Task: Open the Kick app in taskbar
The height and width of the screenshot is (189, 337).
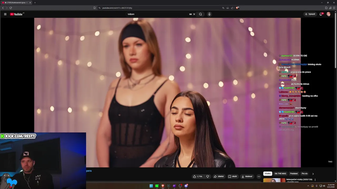Action: tap(157, 186)
